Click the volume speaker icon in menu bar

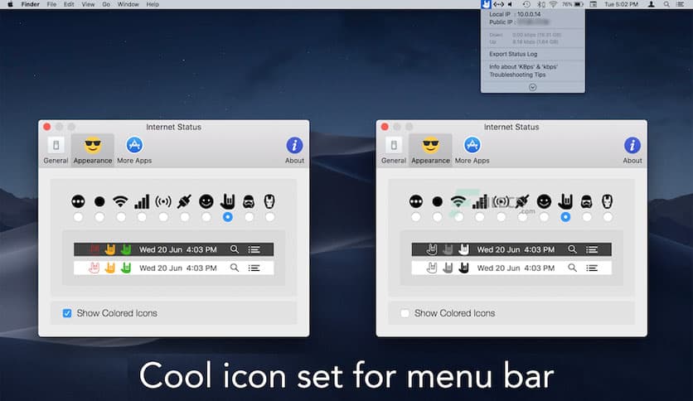click(x=511, y=4)
